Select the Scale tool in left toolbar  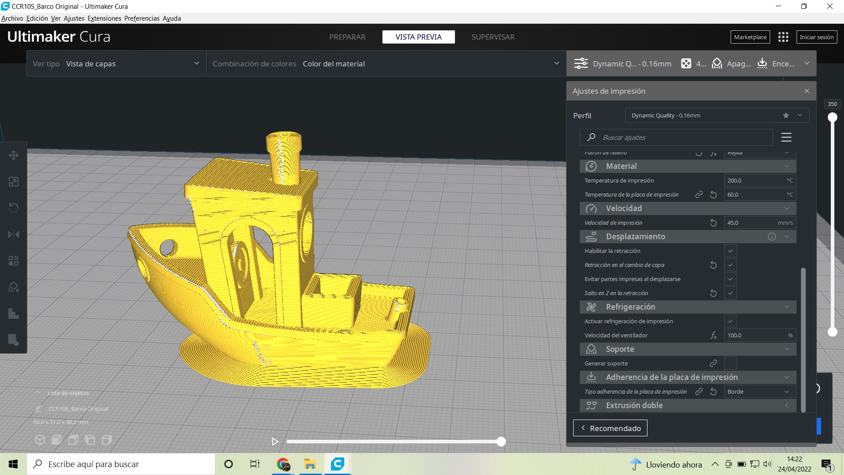(14, 182)
